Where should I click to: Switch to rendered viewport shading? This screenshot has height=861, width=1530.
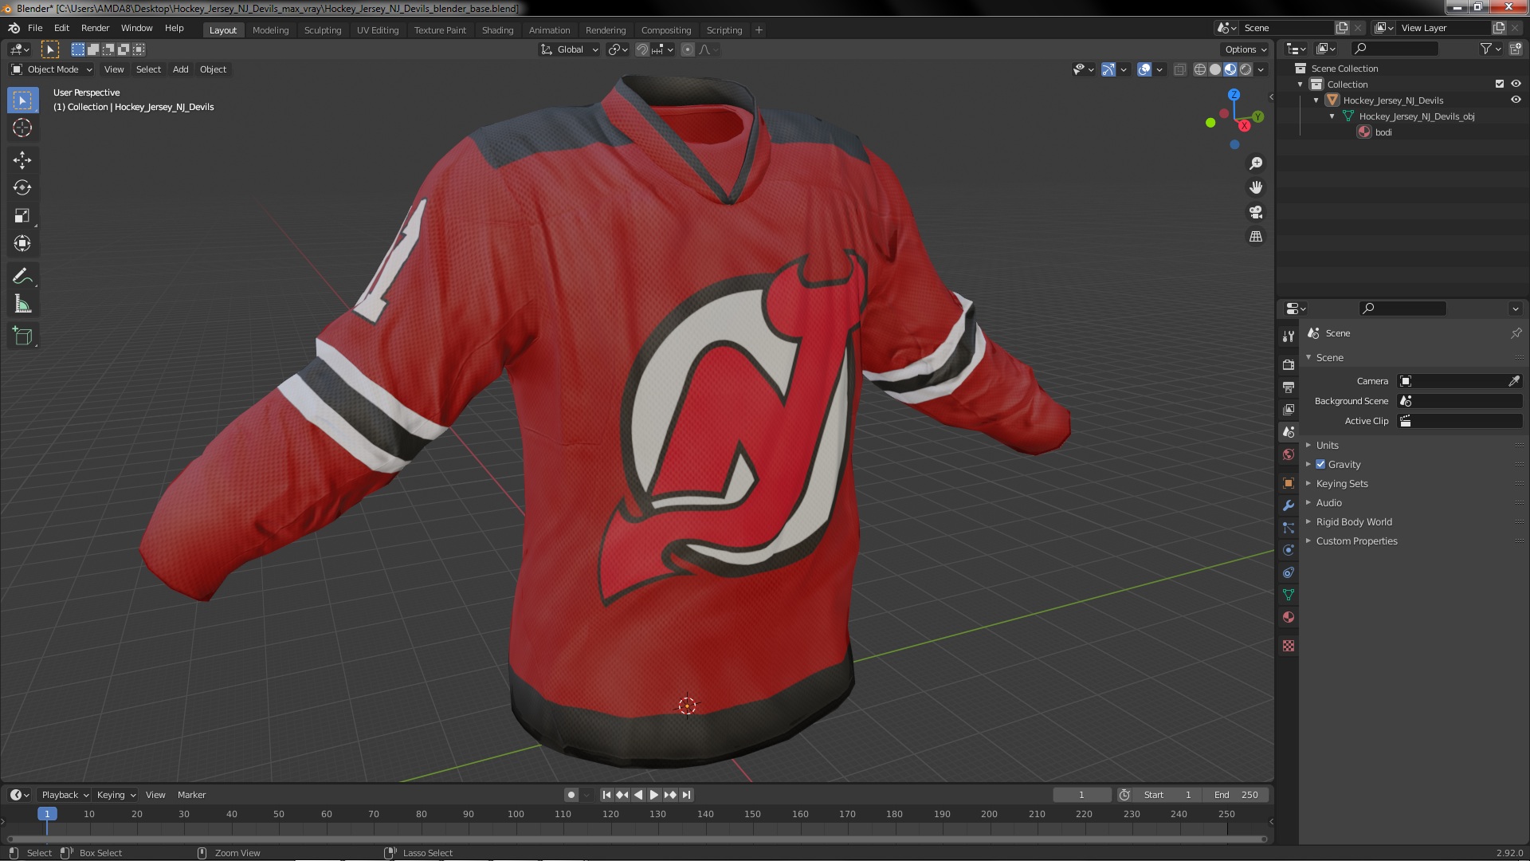tap(1246, 69)
